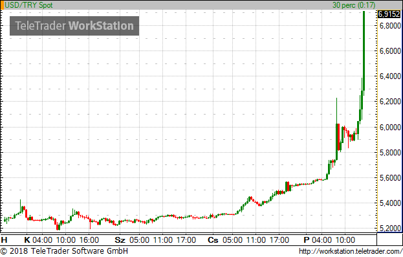Click the 5,6000 price axis label
The height and width of the screenshot is (257, 403).
pyautogui.click(x=390, y=178)
